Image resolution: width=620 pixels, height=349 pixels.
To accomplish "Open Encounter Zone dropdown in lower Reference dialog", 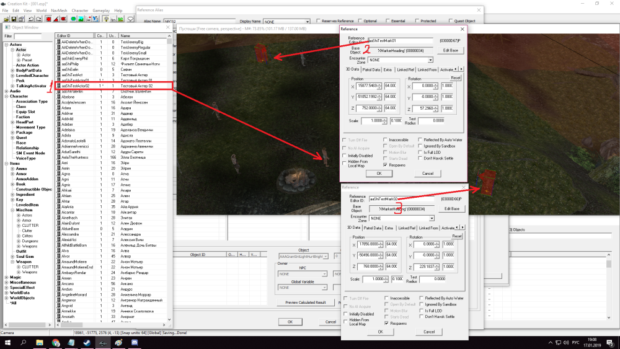I will [432, 218].
